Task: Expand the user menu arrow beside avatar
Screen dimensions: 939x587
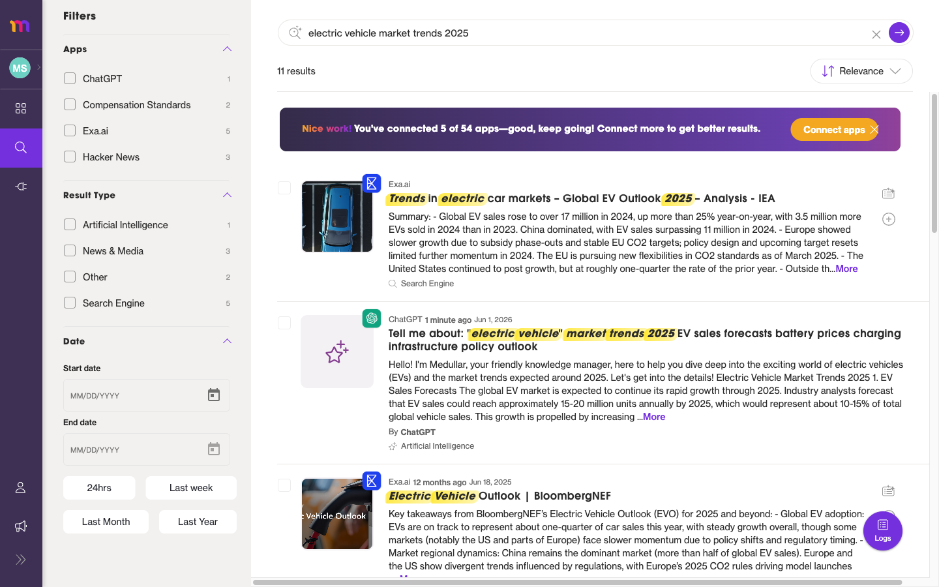Action: tap(39, 67)
